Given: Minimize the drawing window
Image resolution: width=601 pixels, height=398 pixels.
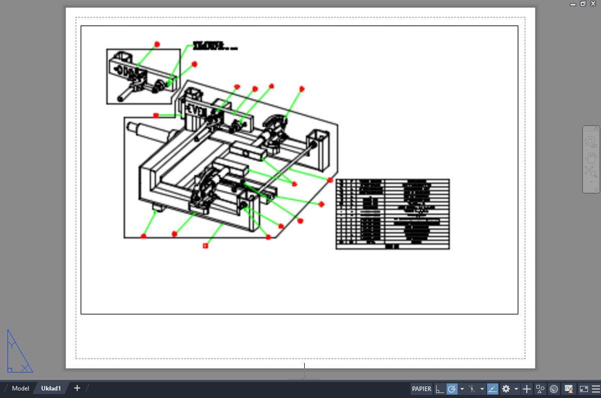Looking at the screenshot, I should coord(572,4).
